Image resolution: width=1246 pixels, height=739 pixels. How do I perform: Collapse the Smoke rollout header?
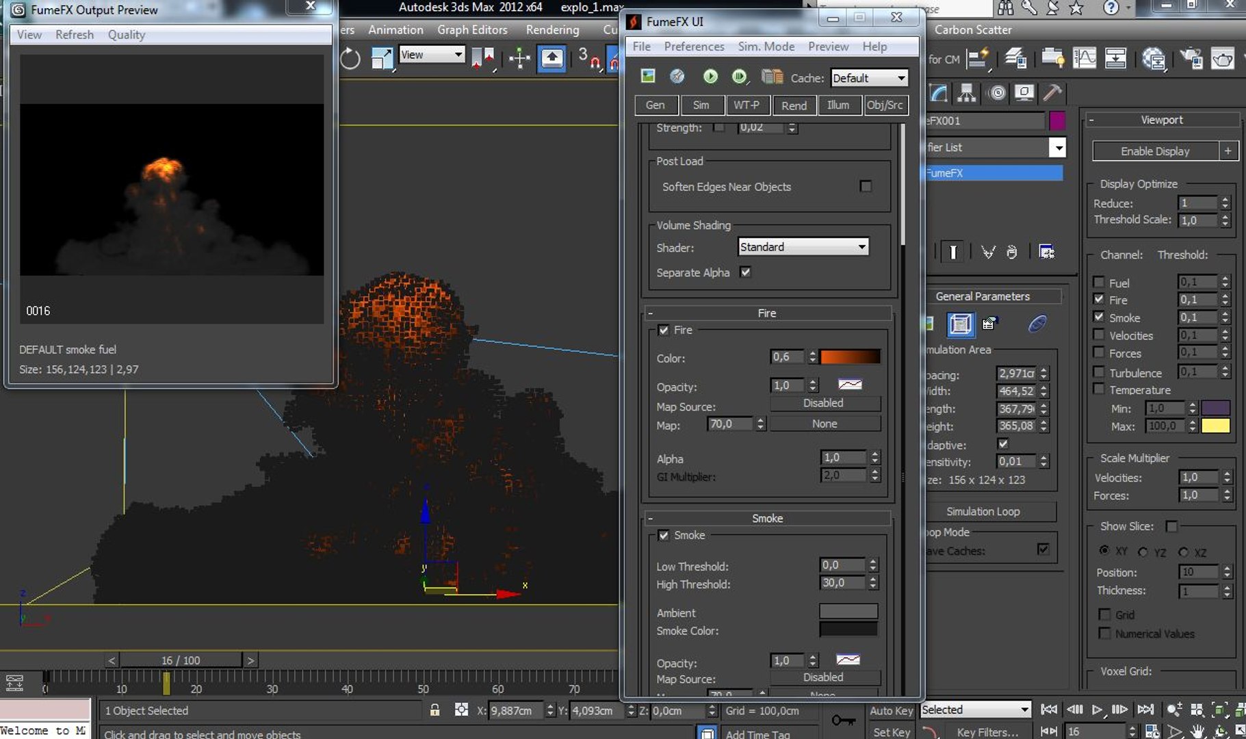(x=767, y=518)
